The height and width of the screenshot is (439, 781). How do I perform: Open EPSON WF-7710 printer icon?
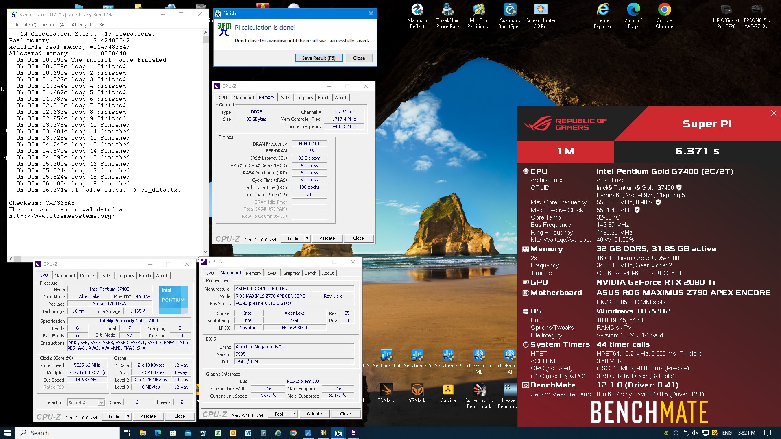tap(757, 16)
